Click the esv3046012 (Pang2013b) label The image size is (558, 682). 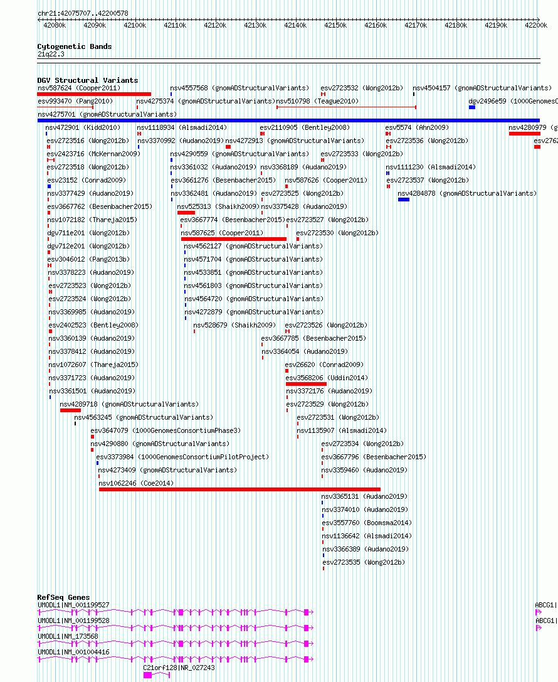pos(88,259)
